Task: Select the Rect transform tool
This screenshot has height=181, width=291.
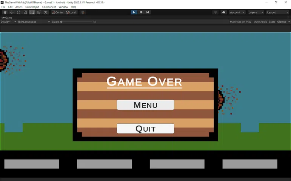Action: click(x=32, y=12)
